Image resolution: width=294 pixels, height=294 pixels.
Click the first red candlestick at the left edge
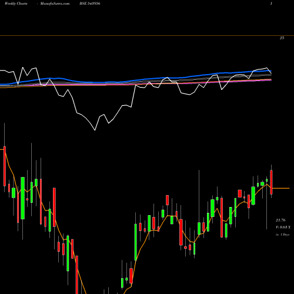tap(5, 166)
